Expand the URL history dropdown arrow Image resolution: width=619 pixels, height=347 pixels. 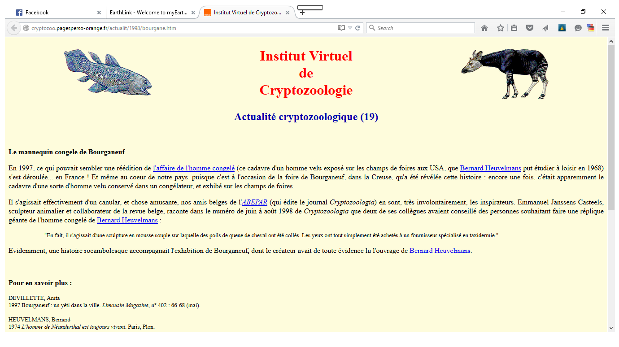pos(350,28)
